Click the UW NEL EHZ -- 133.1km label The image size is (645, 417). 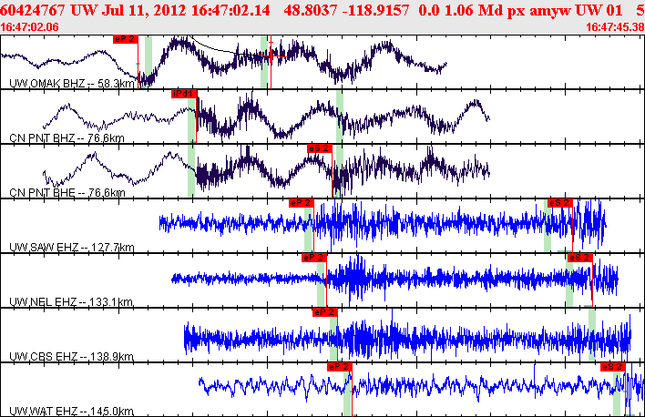[x=71, y=302]
